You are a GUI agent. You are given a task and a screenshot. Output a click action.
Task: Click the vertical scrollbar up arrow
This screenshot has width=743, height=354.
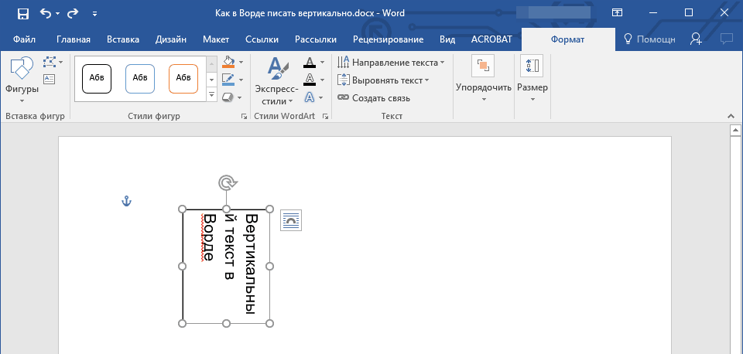[x=735, y=130]
